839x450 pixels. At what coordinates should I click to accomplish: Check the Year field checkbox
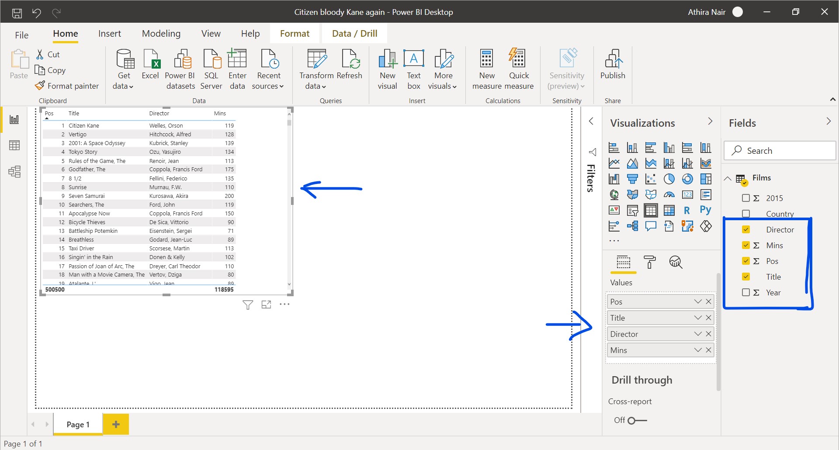746,293
